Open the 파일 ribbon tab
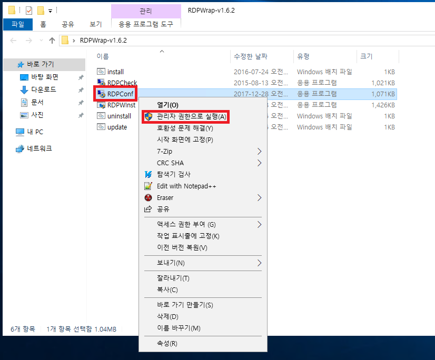Screen dimensions: 435x360 coord(18,24)
